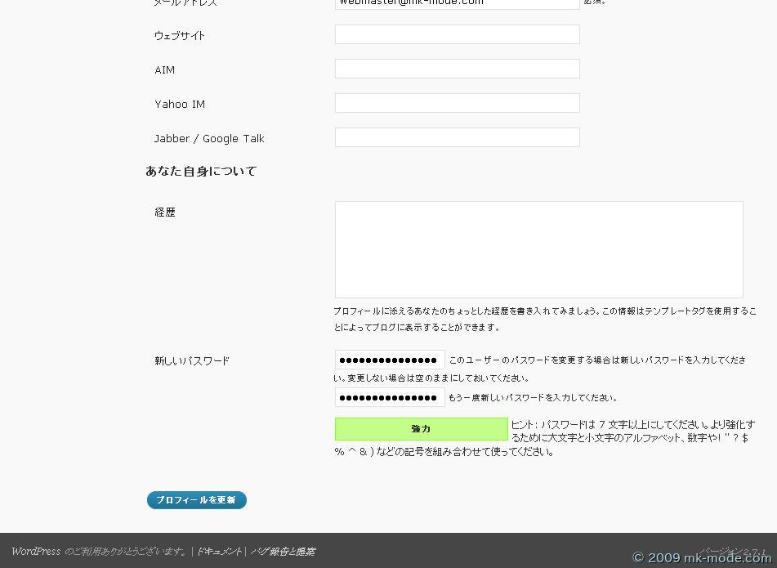Screen dimensions: 777x568
Task: Click the あなた自身について section heading
Action: click(x=201, y=172)
